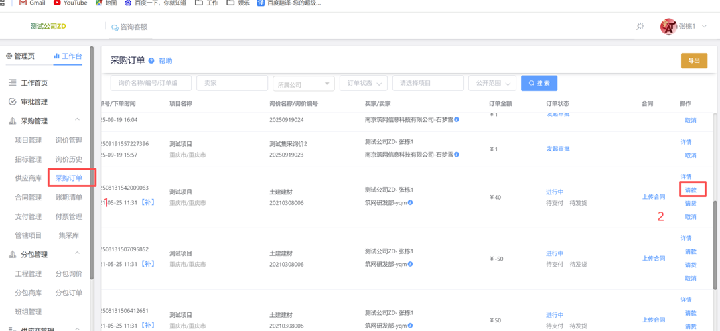Click 上传合同 link for ¥40 order

pyautogui.click(x=653, y=197)
